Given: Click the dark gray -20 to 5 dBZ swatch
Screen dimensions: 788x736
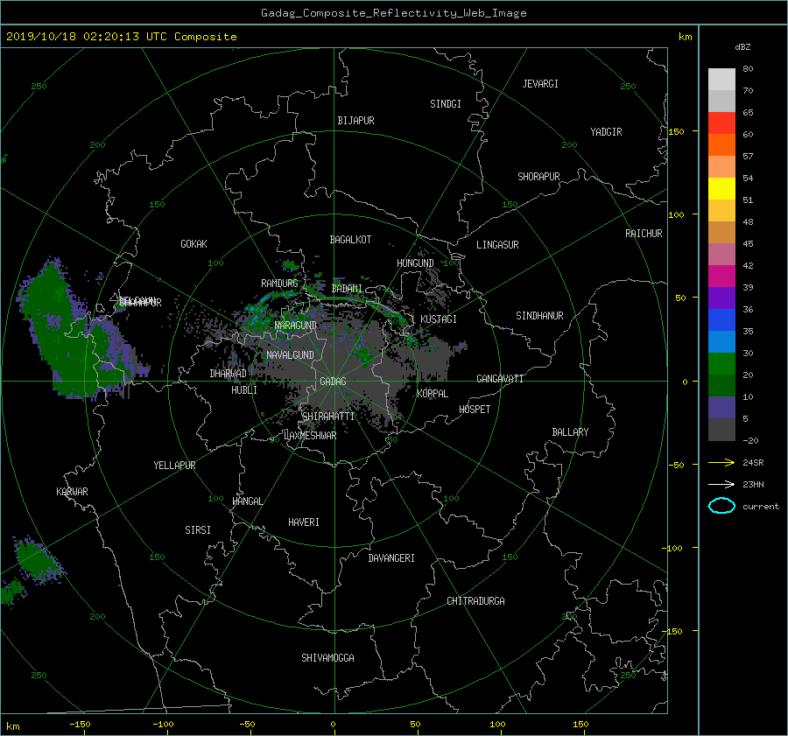Looking at the screenshot, I should coord(721,430).
